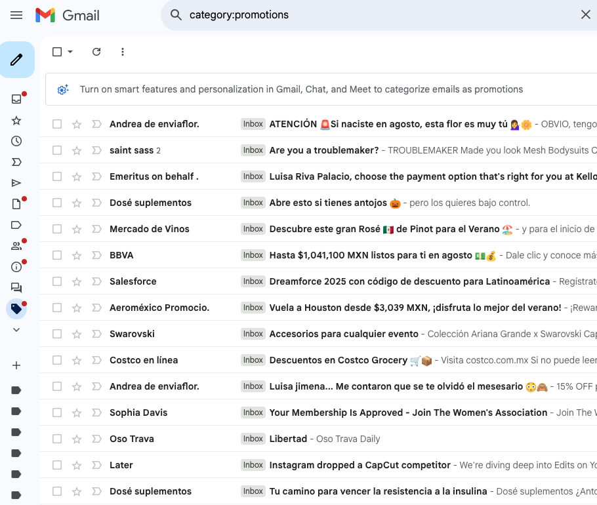Select the saint sass email checkbox

[57, 150]
